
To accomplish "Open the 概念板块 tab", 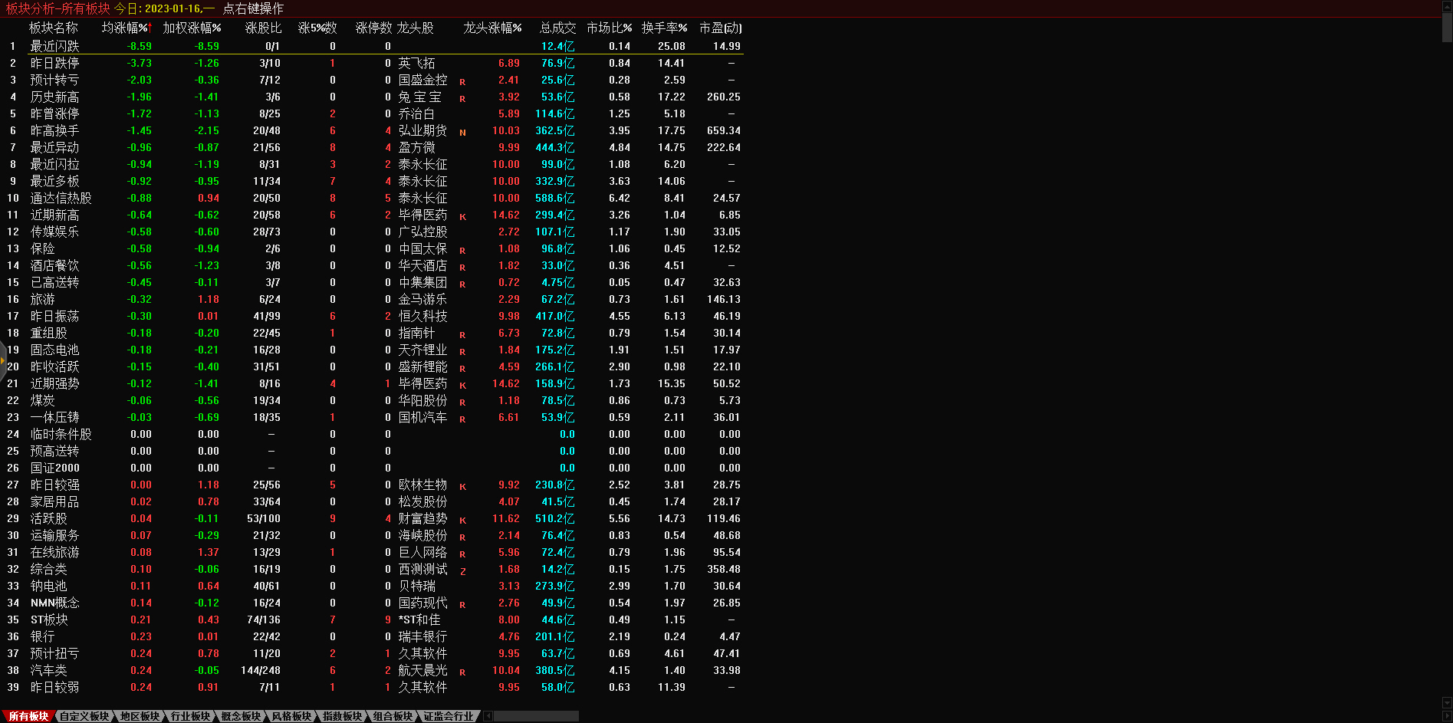I will [x=241, y=716].
